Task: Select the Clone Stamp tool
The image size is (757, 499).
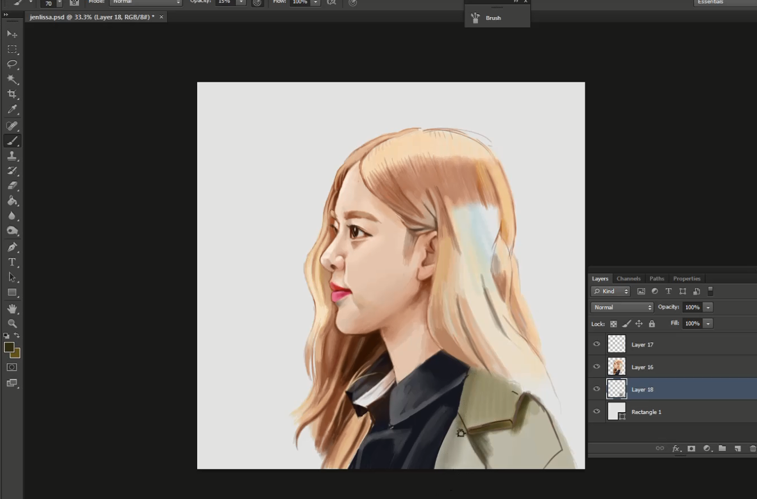Action: pos(12,156)
